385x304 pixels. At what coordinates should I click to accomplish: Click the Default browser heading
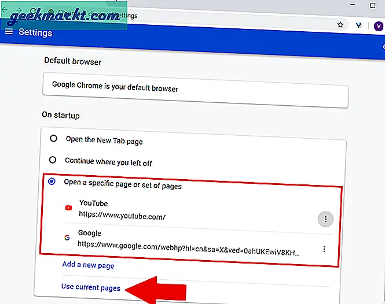click(73, 61)
